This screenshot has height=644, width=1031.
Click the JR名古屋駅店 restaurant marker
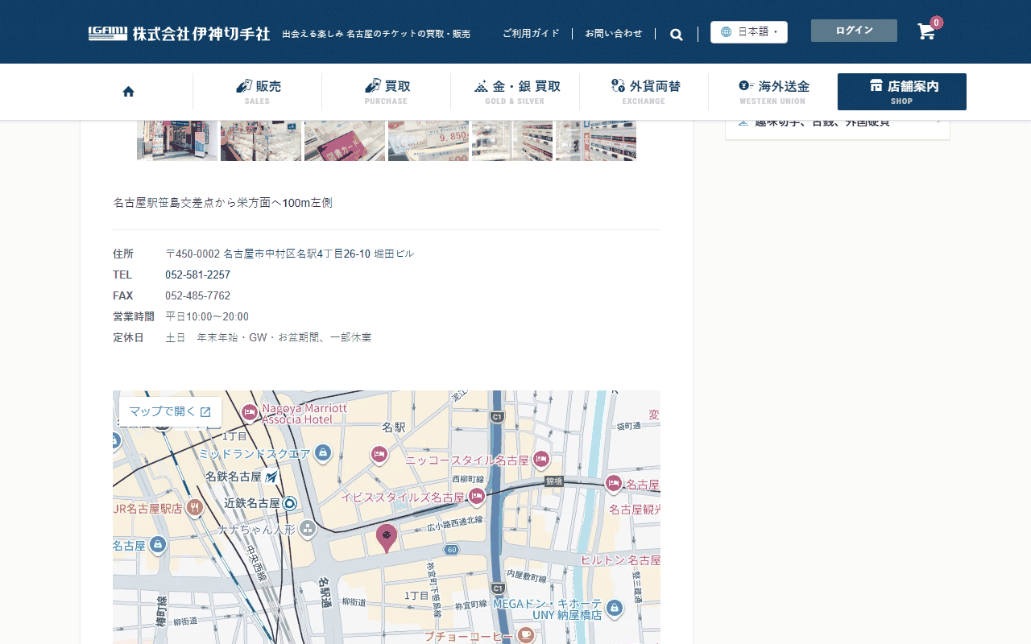pos(194,508)
